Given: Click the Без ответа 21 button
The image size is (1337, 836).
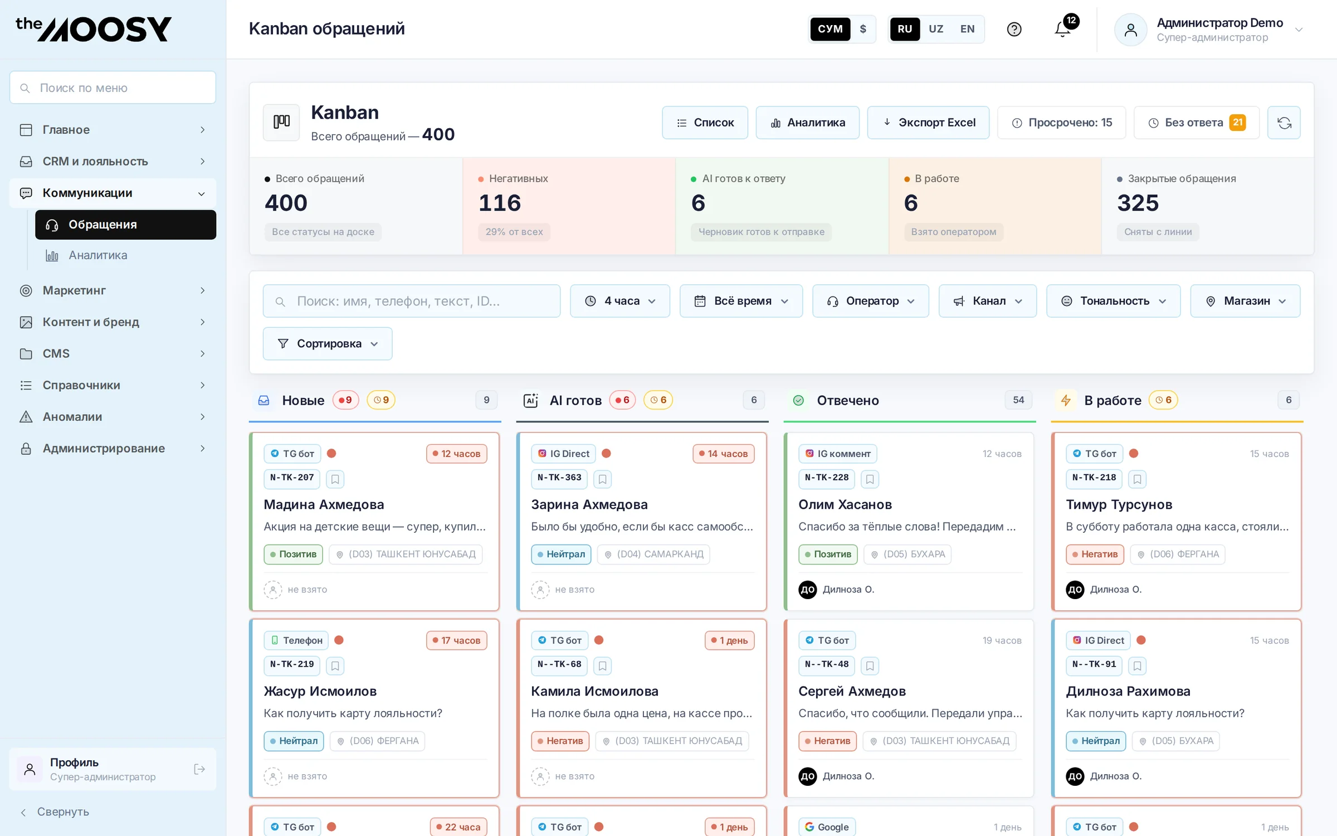Looking at the screenshot, I should pyautogui.click(x=1197, y=123).
